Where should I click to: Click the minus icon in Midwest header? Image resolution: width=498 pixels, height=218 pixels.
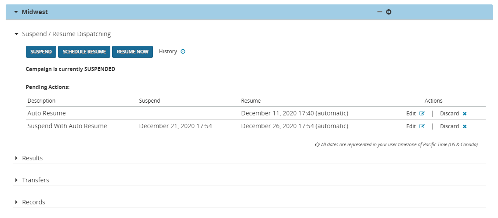[380, 12]
